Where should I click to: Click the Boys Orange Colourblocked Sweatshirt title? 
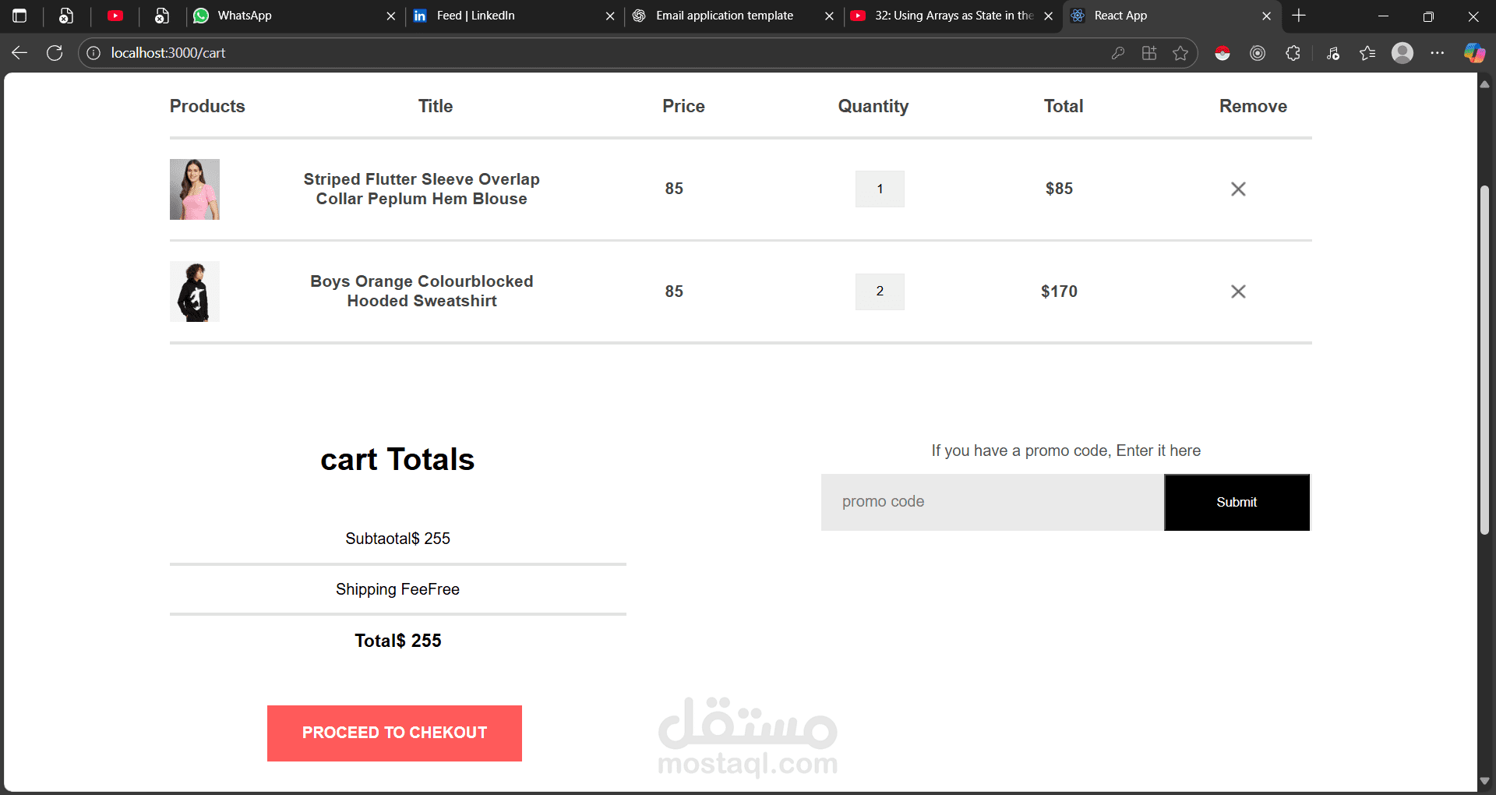(422, 291)
